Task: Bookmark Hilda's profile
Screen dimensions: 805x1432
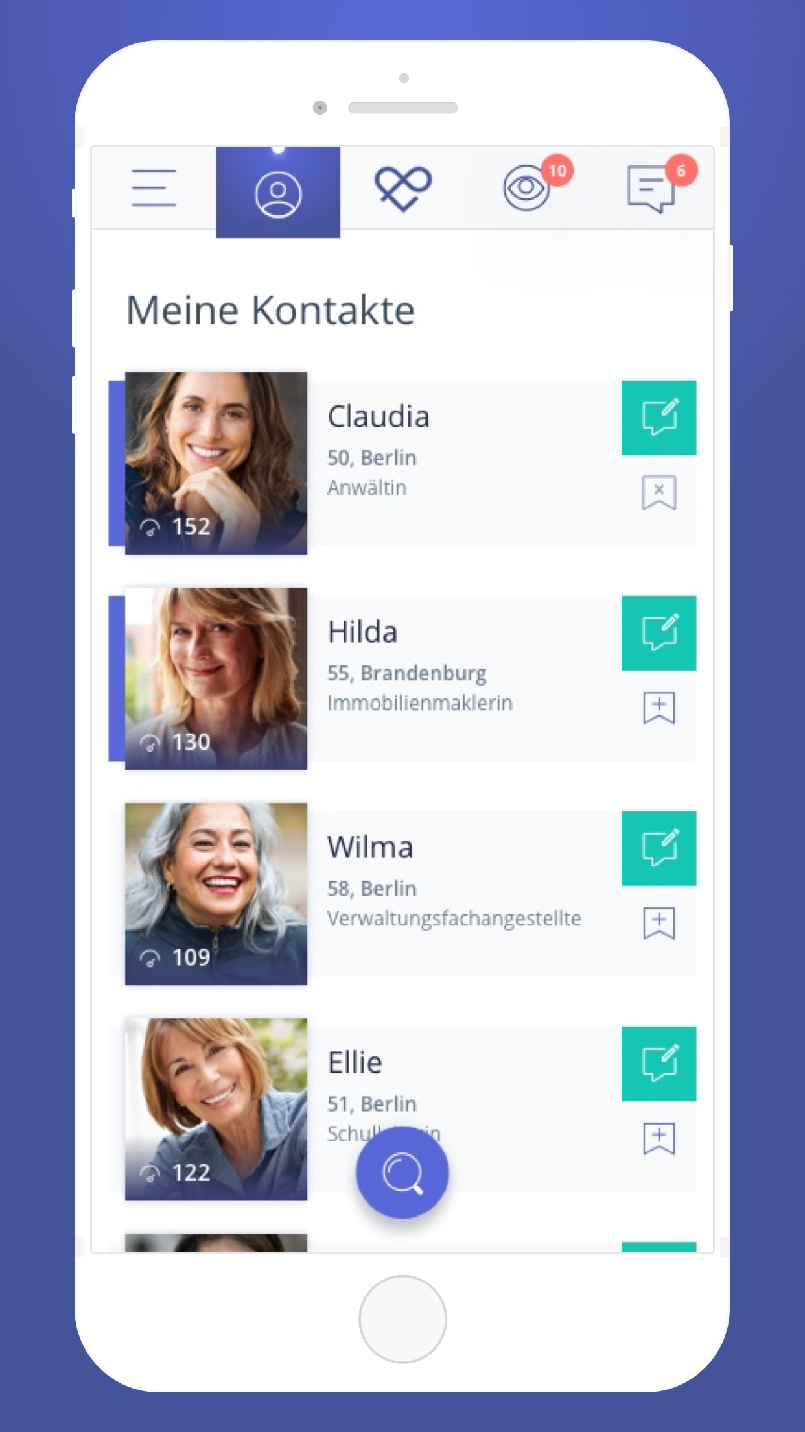Action: click(x=659, y=708)
